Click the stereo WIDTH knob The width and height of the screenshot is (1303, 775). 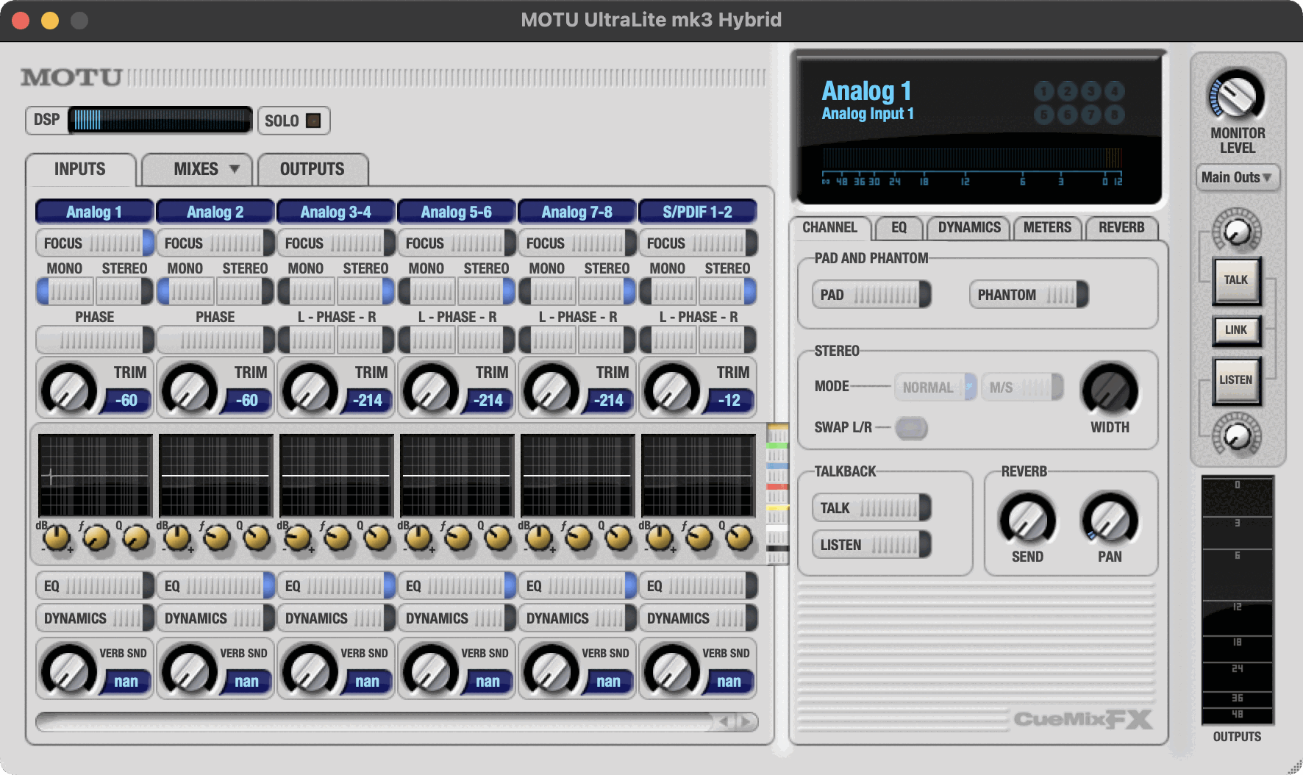[1110, 390]
